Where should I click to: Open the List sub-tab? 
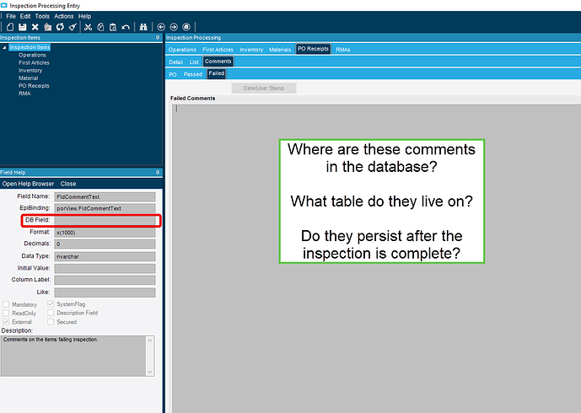click(194, 62)
